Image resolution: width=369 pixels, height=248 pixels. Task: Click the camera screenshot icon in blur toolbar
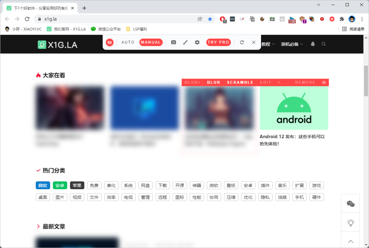point(174,42)
